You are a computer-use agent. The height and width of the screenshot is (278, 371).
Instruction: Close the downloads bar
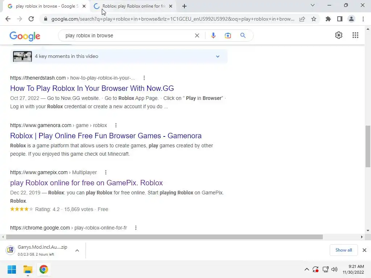pyautogui.click(x=364, y=250)
